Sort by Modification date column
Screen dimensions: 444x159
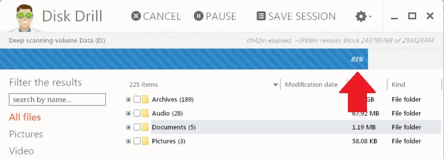[311, 84]
